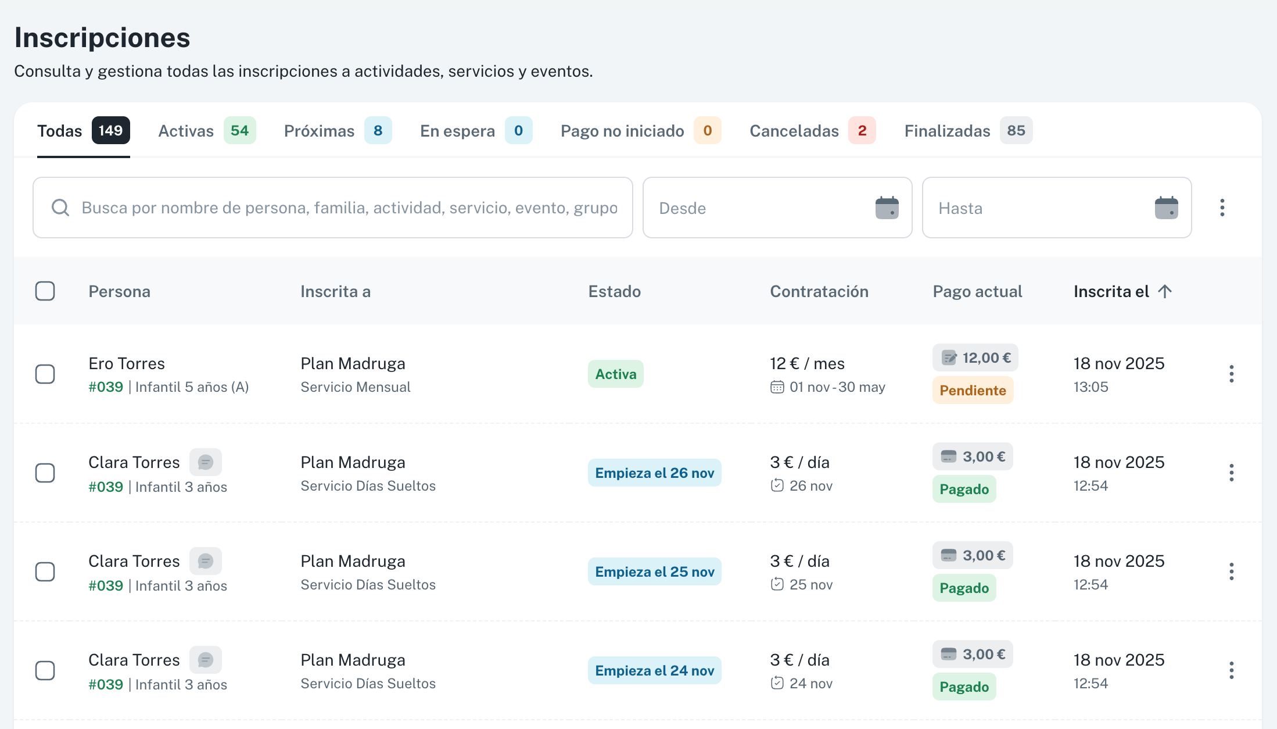The image size is (1277, 729).
Task: Click the Hasta calendar icon
Action: point(1166,208)
